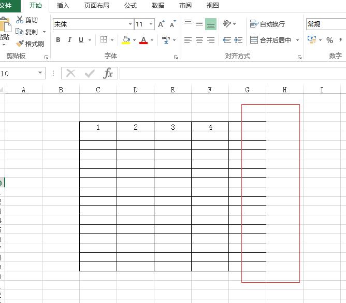
Task: Select column E header
Action: click(173, 90)
